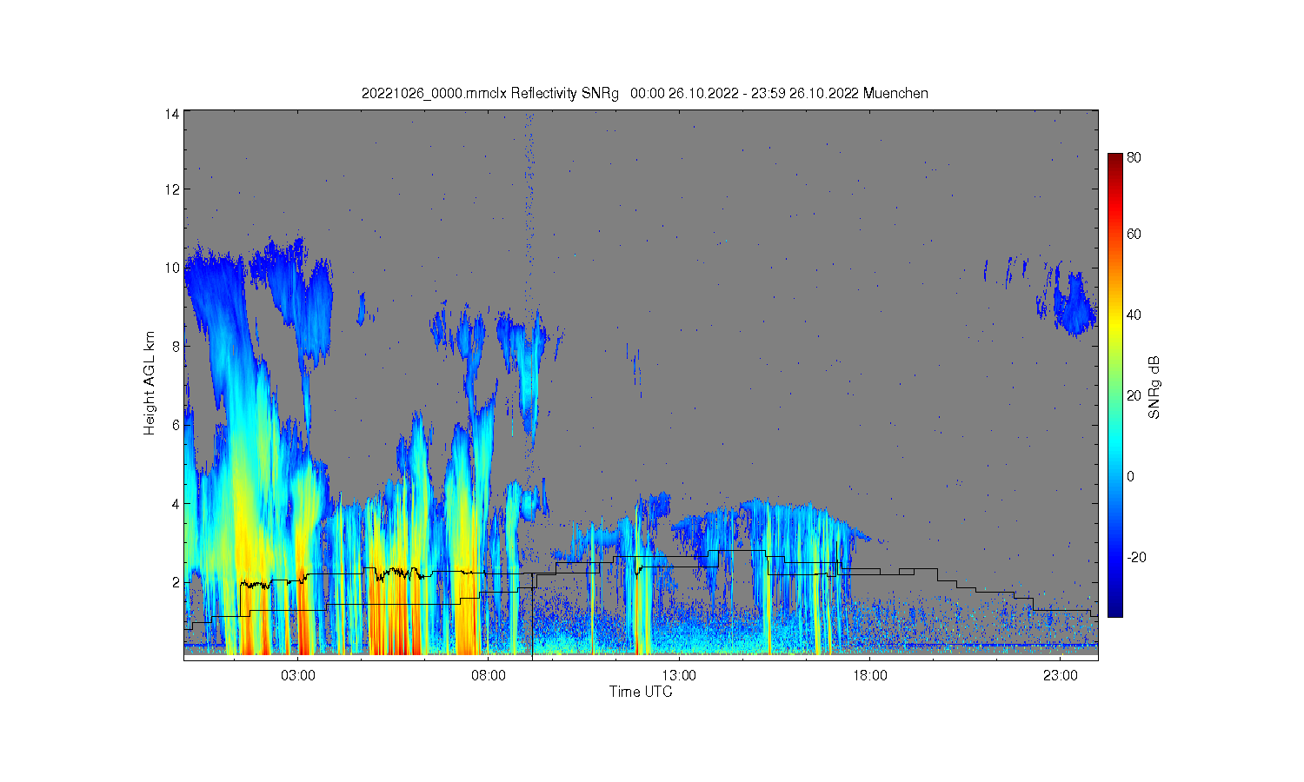
Task: Click the colorbar value 20
Action: (1134, 395)
